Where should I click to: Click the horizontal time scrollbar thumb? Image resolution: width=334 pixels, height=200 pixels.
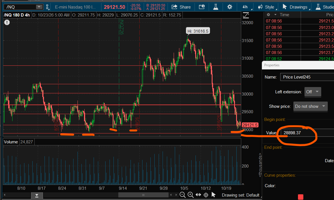click(143, 195)
